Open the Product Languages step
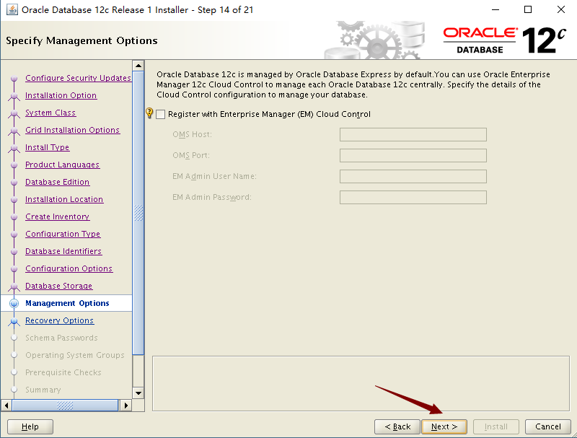 63,165
